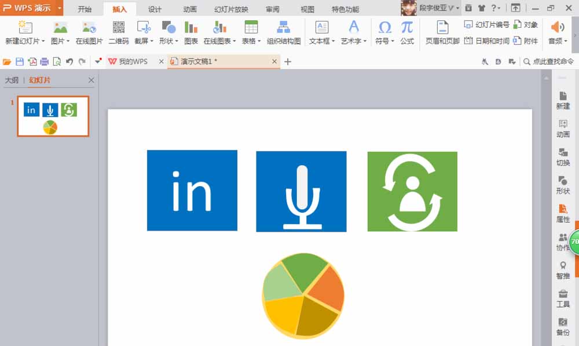This screenshot has height=346, width=579.
Task: Expand the WPS 演示 application menu arrow
Action: 60,8
